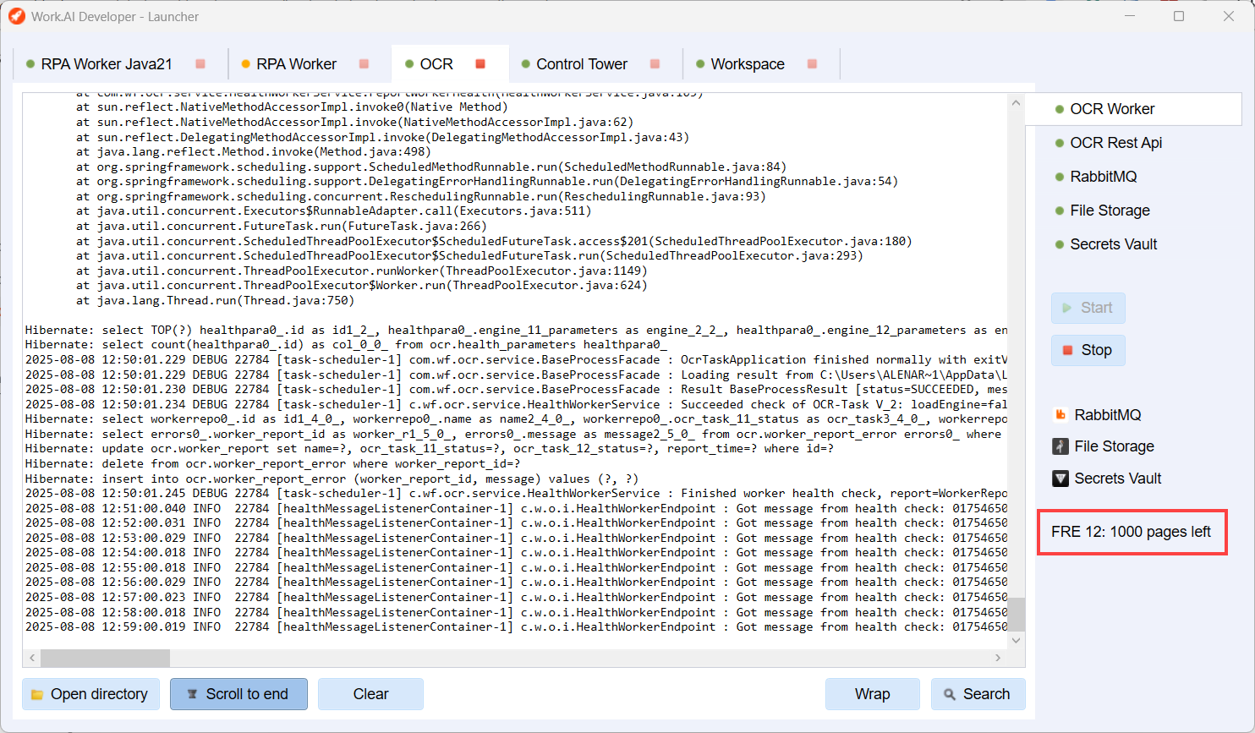Click the Start button
Screen dimensions: 1255x733
[x=1088, y=308]
